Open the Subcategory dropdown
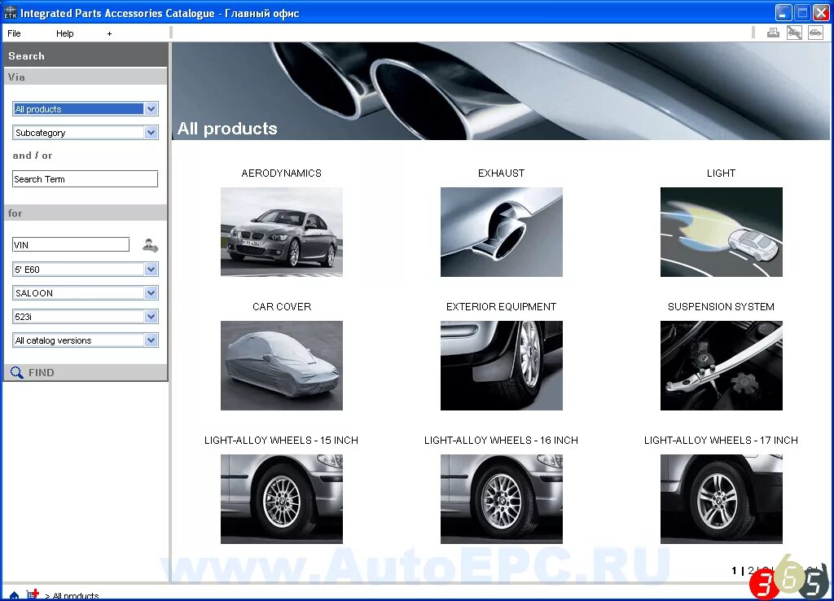834x601 pixels. 85,132
